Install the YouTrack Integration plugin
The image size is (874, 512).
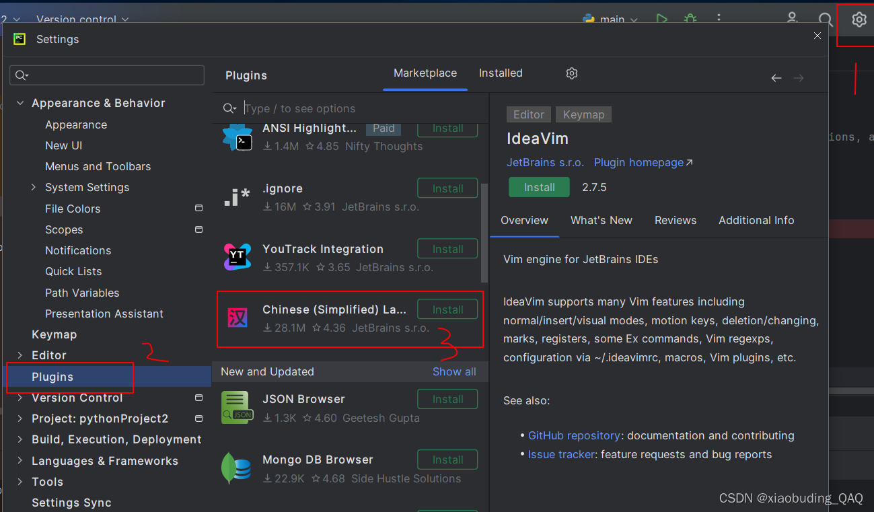447,249
